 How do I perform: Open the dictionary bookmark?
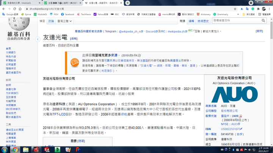(x=204, y=14)
